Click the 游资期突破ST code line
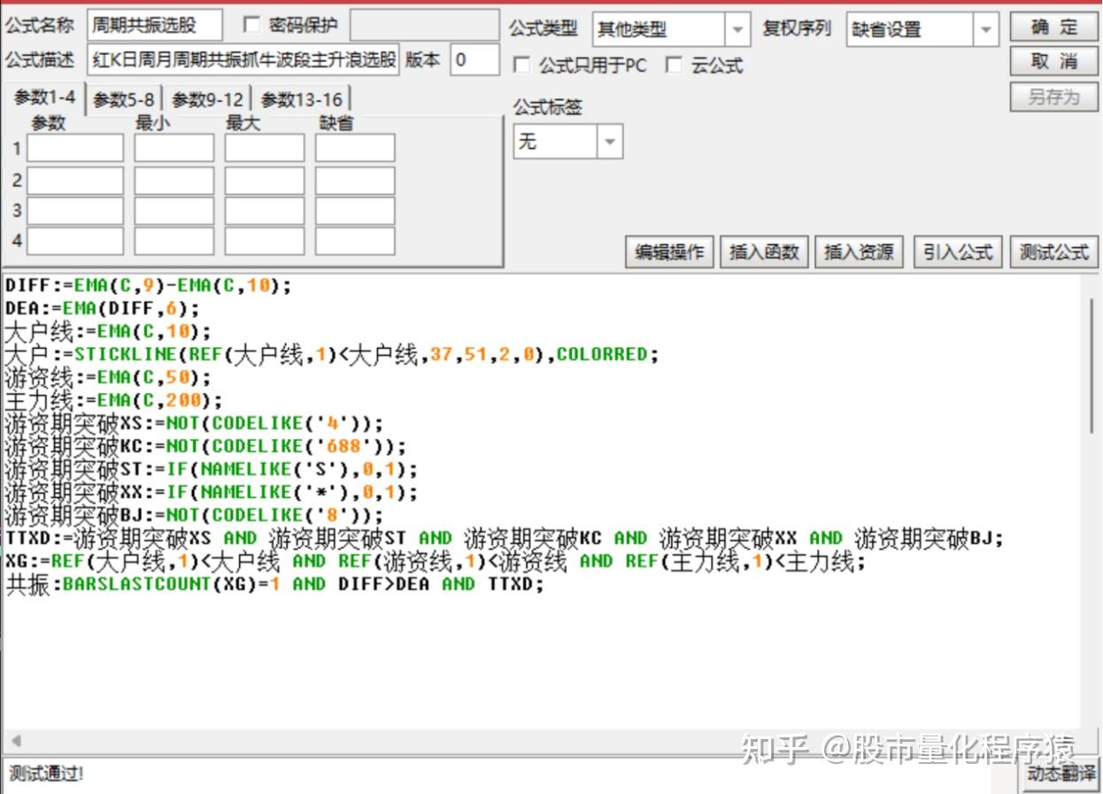The height and width of the screenshot is (794, 1103). click(x=211, y=469)
